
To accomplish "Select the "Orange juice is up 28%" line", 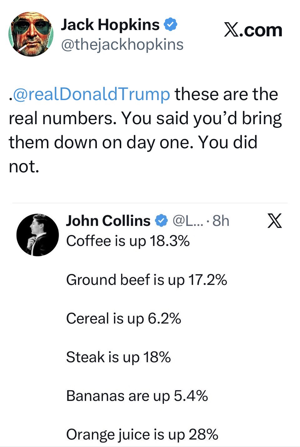I will coord(142,434).
